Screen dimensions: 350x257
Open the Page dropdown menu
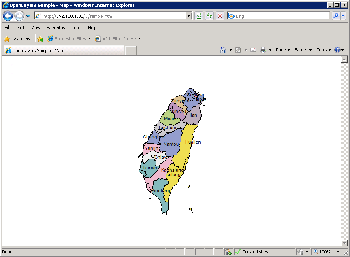pos(282,50)
